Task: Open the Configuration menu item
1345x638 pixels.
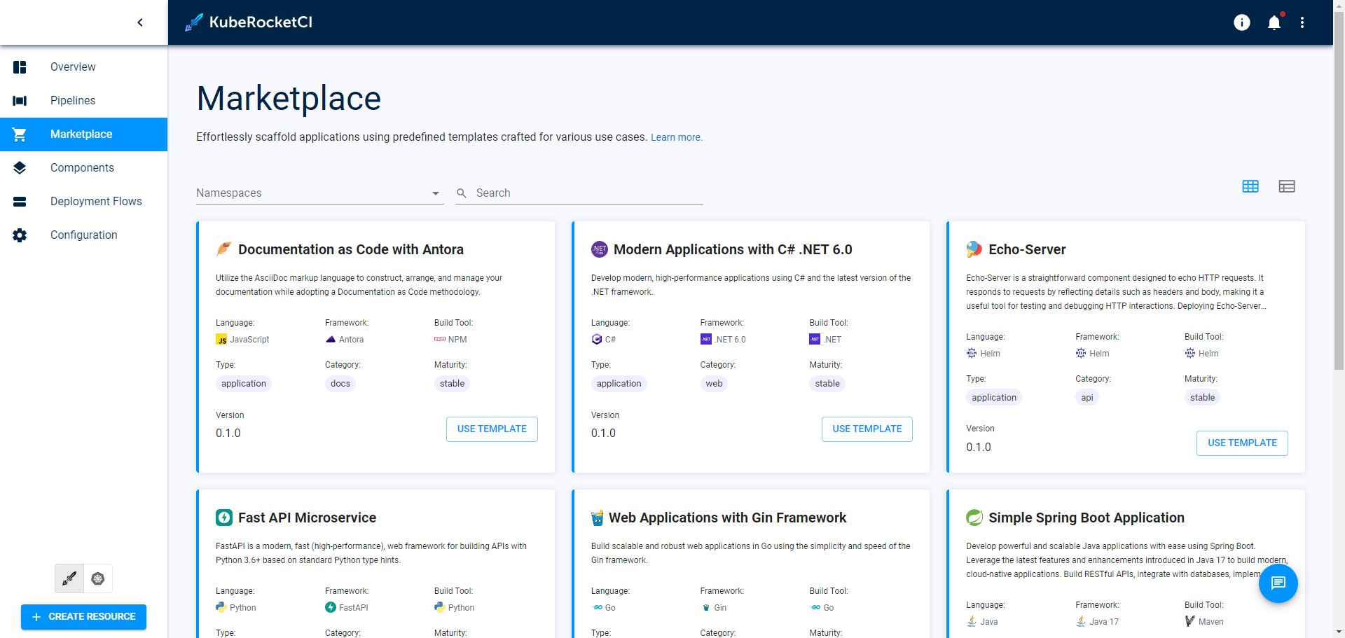Action: pyautogui.click(x=83, y=235)
